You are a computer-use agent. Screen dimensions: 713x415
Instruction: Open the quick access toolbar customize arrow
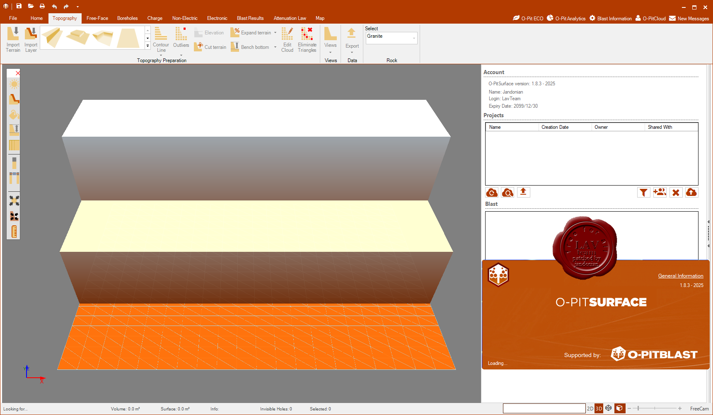pos(77,7)
